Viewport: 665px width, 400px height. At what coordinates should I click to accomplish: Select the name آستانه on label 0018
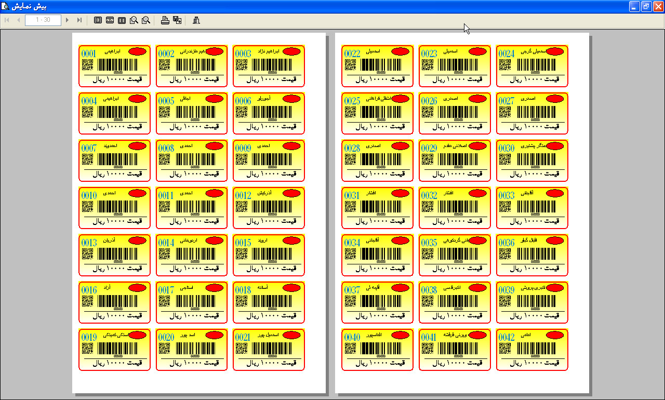(262, 288)
